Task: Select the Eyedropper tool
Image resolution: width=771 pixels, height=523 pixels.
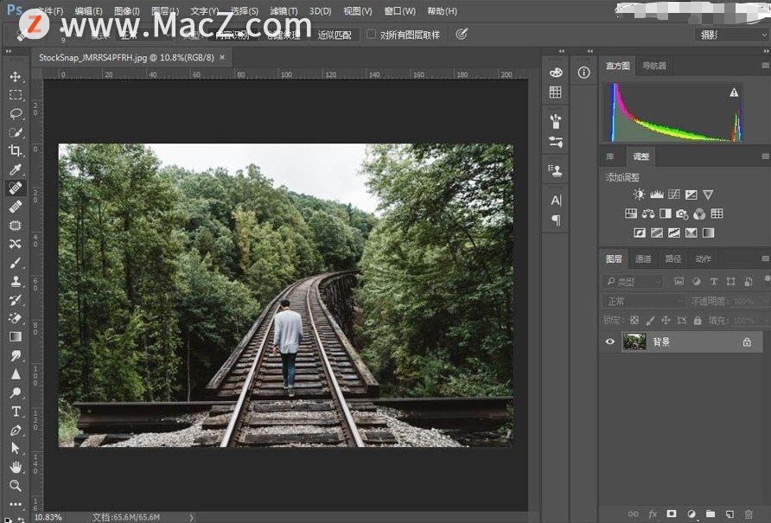Action: (16, 169)
